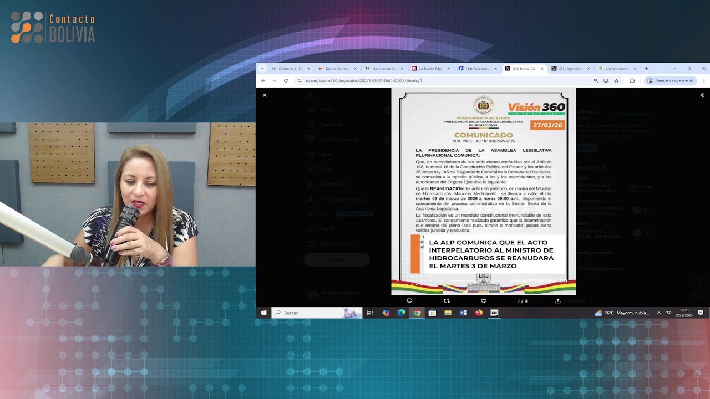Image resolution: width=710 pixels, height=399 pixels.
Task: Switch to the '(21) Agencia' tab
Action: pos(570,69)
